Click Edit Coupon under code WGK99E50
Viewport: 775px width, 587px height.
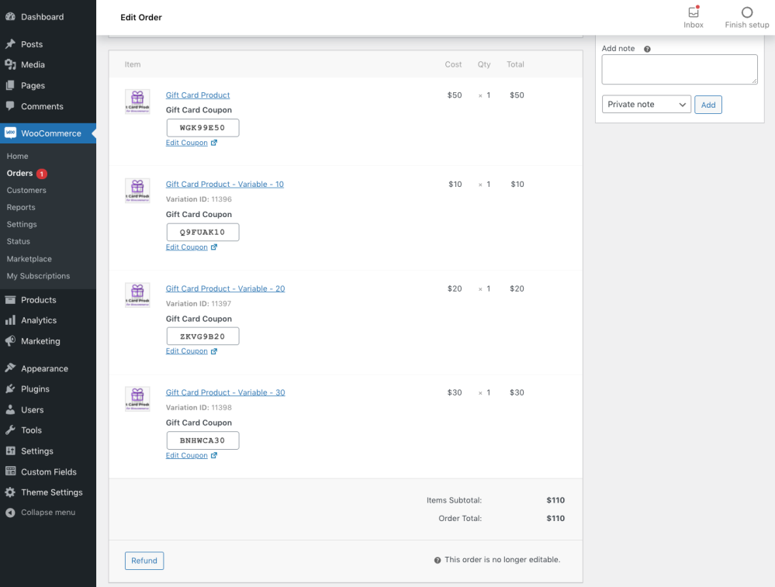(x=187, y=143)
